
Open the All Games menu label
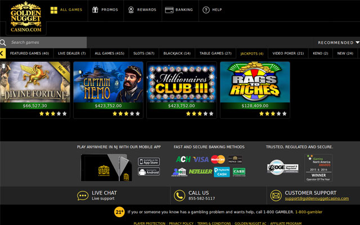coord(71,10)
